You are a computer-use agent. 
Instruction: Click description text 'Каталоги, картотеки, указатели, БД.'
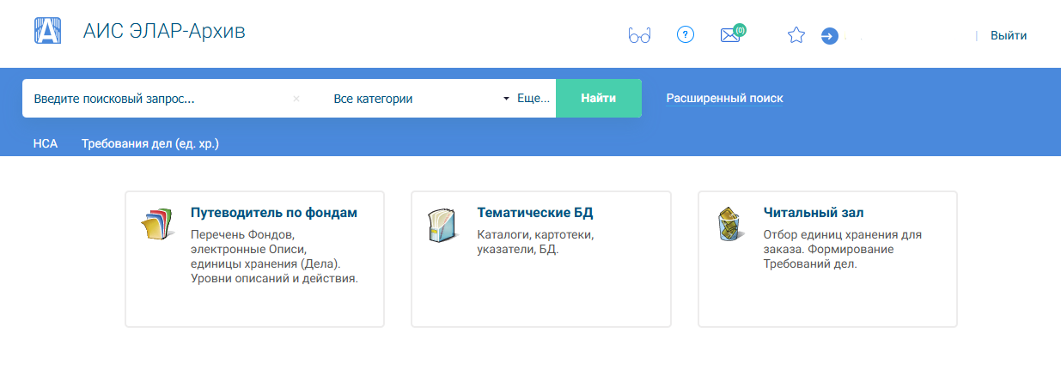coord(535,242)
